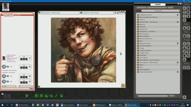
Task: Roll the green d20 die
Action: (x=36, y=96)
